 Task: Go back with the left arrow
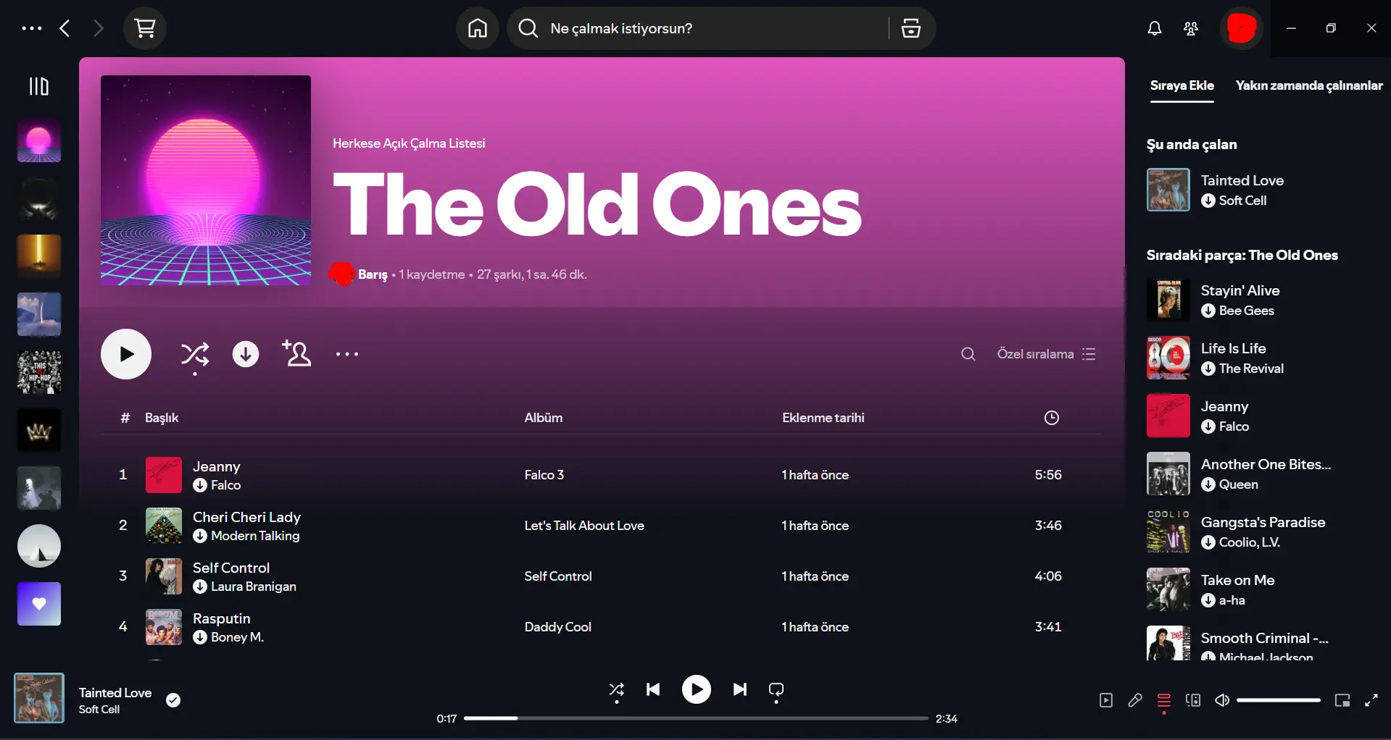[x=65, y=28]
